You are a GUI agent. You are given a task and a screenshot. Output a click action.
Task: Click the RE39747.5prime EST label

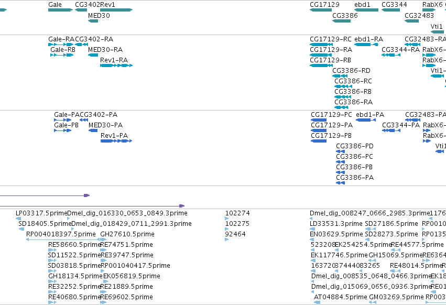click(x=127, y=255)
